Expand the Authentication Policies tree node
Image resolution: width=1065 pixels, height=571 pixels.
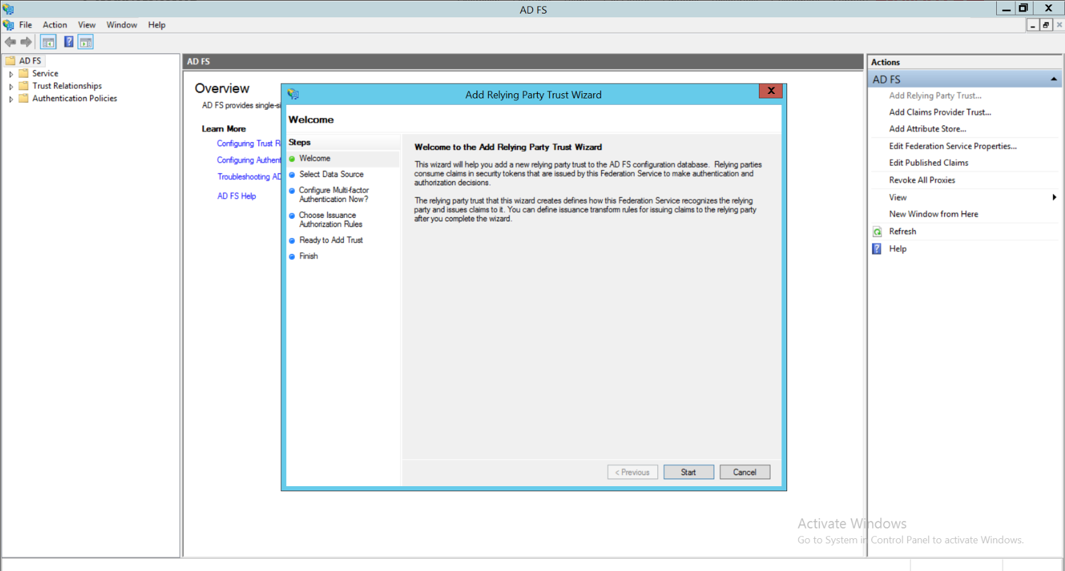(11, 99)
